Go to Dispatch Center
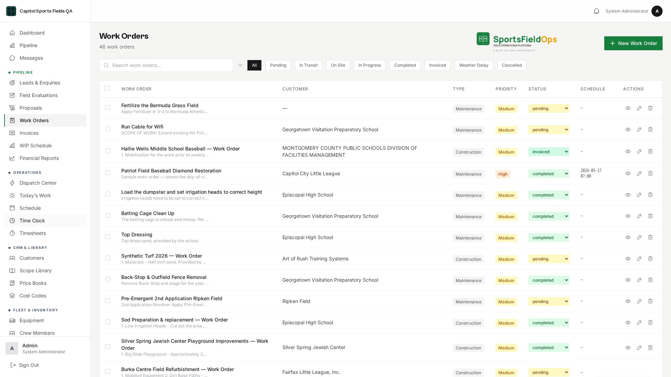 click(x=45, y=183)
